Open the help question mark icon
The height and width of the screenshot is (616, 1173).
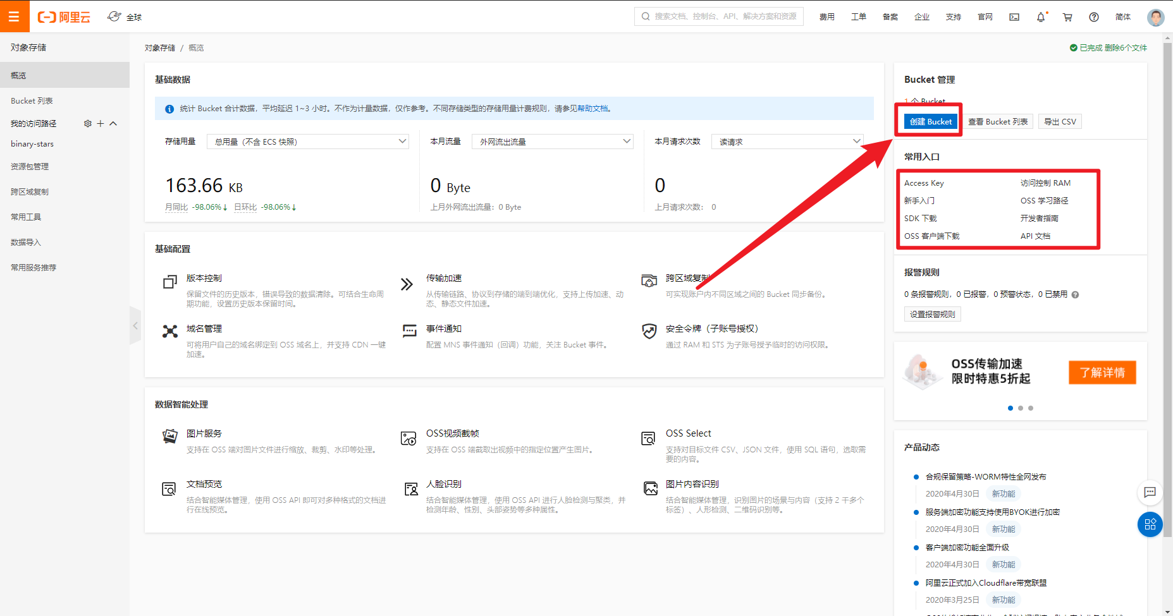1094,17
